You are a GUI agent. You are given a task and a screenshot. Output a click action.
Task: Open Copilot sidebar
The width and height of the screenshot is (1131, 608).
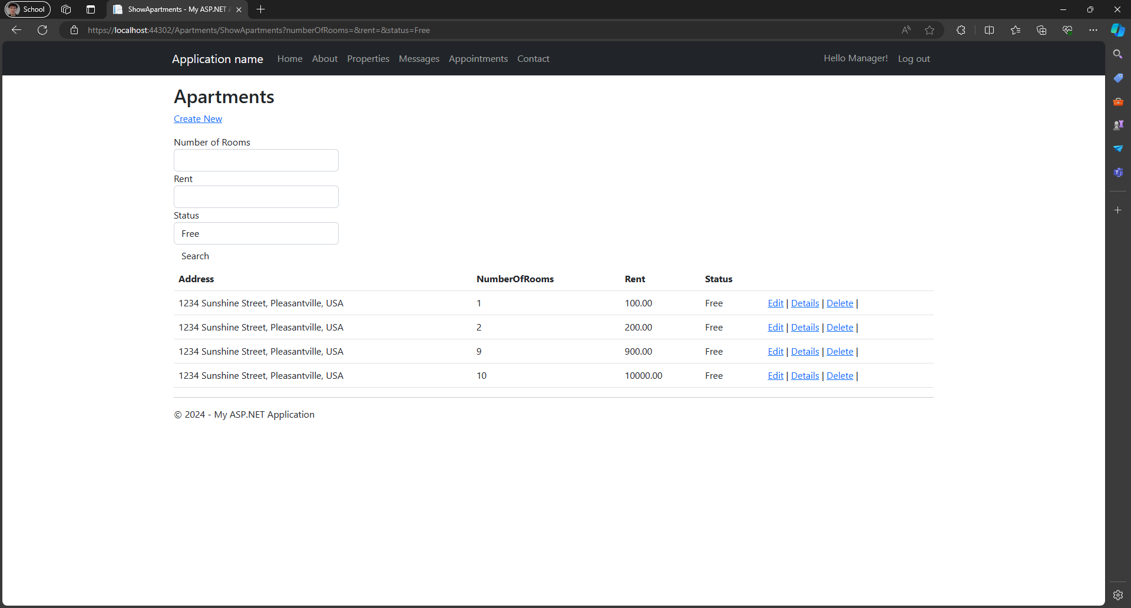[x=1118, y=30]
